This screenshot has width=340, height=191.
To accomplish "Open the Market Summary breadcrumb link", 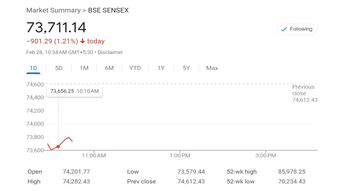I will [x=53, y=10].
